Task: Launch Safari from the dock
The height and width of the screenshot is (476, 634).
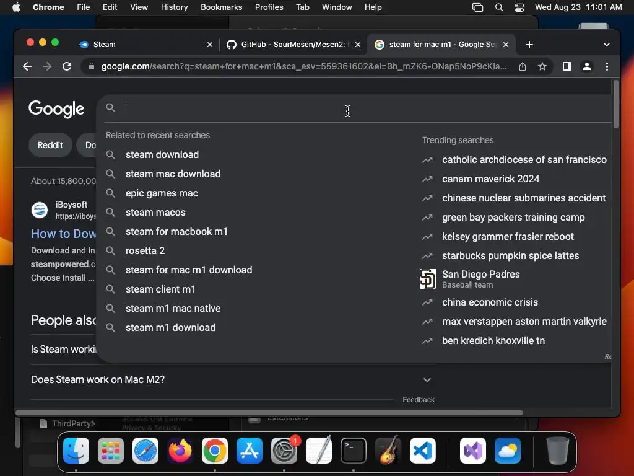Action: 145,451
